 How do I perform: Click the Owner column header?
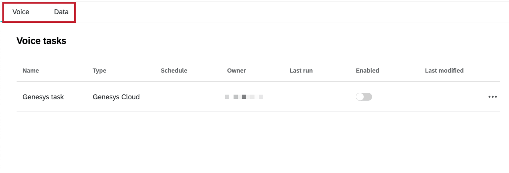(x=236, y=71)
